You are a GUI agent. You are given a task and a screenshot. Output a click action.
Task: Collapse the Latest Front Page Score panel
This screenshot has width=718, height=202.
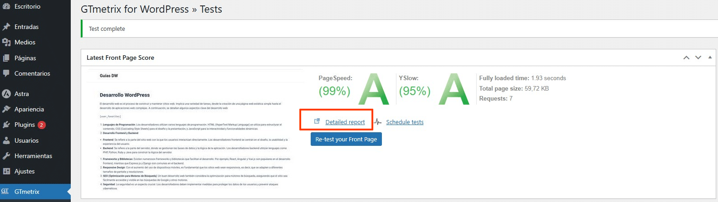tap(710, 58)
